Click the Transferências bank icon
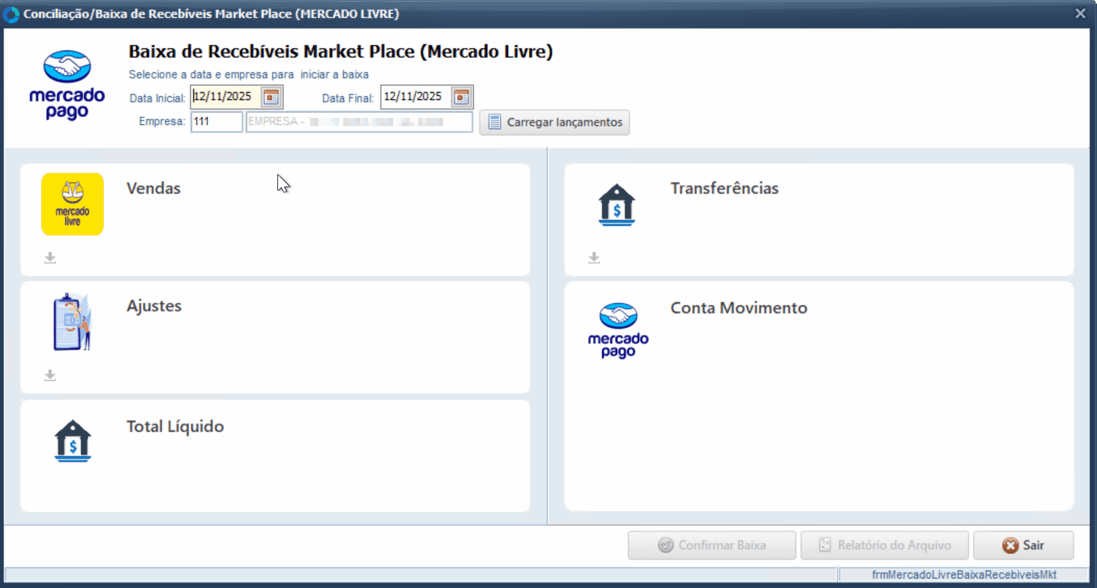The width and height of the screenshot is (1097, 588). (616, 205)
